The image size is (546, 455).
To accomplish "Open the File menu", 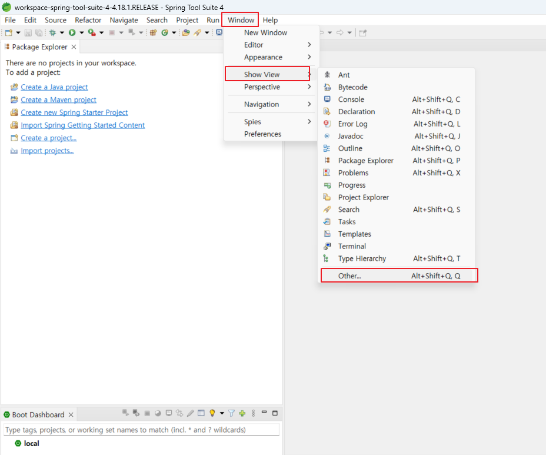I will click(10, 20).
